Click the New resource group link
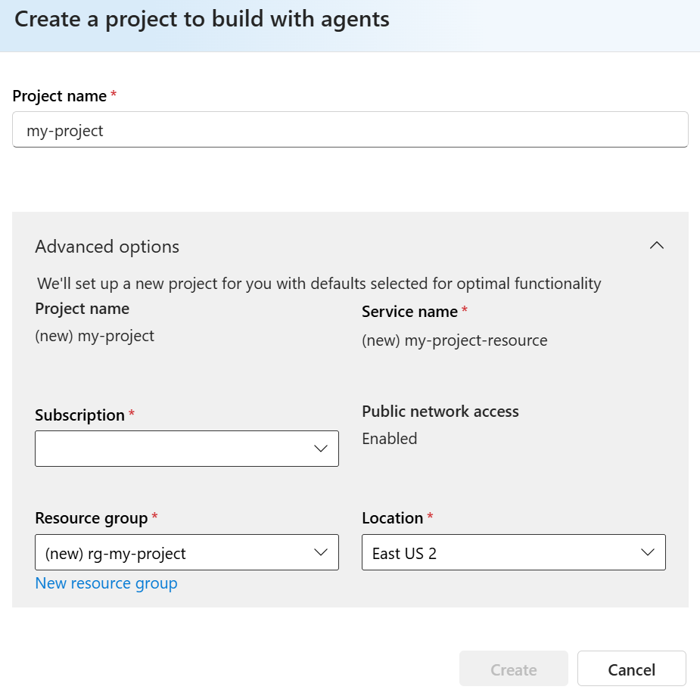 pos(106,583)
